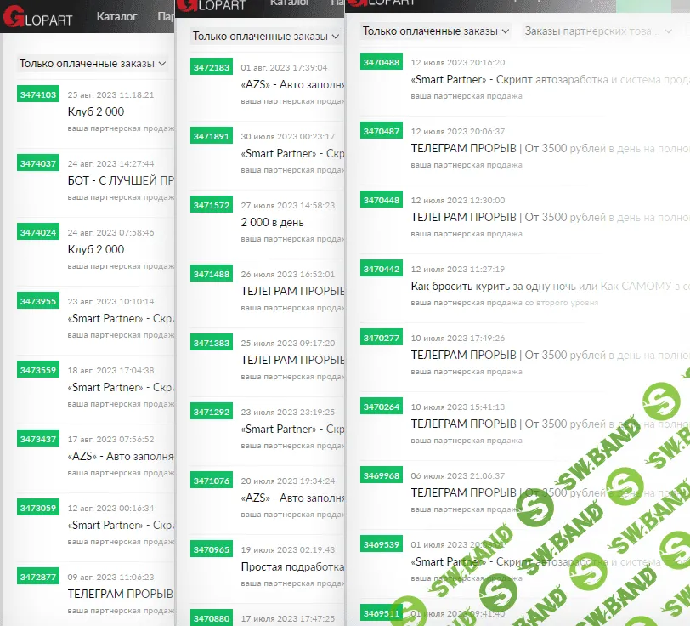Open AZS title of order 3472183
This screenshot has width=690, height=626.
[x=292, y=84]
